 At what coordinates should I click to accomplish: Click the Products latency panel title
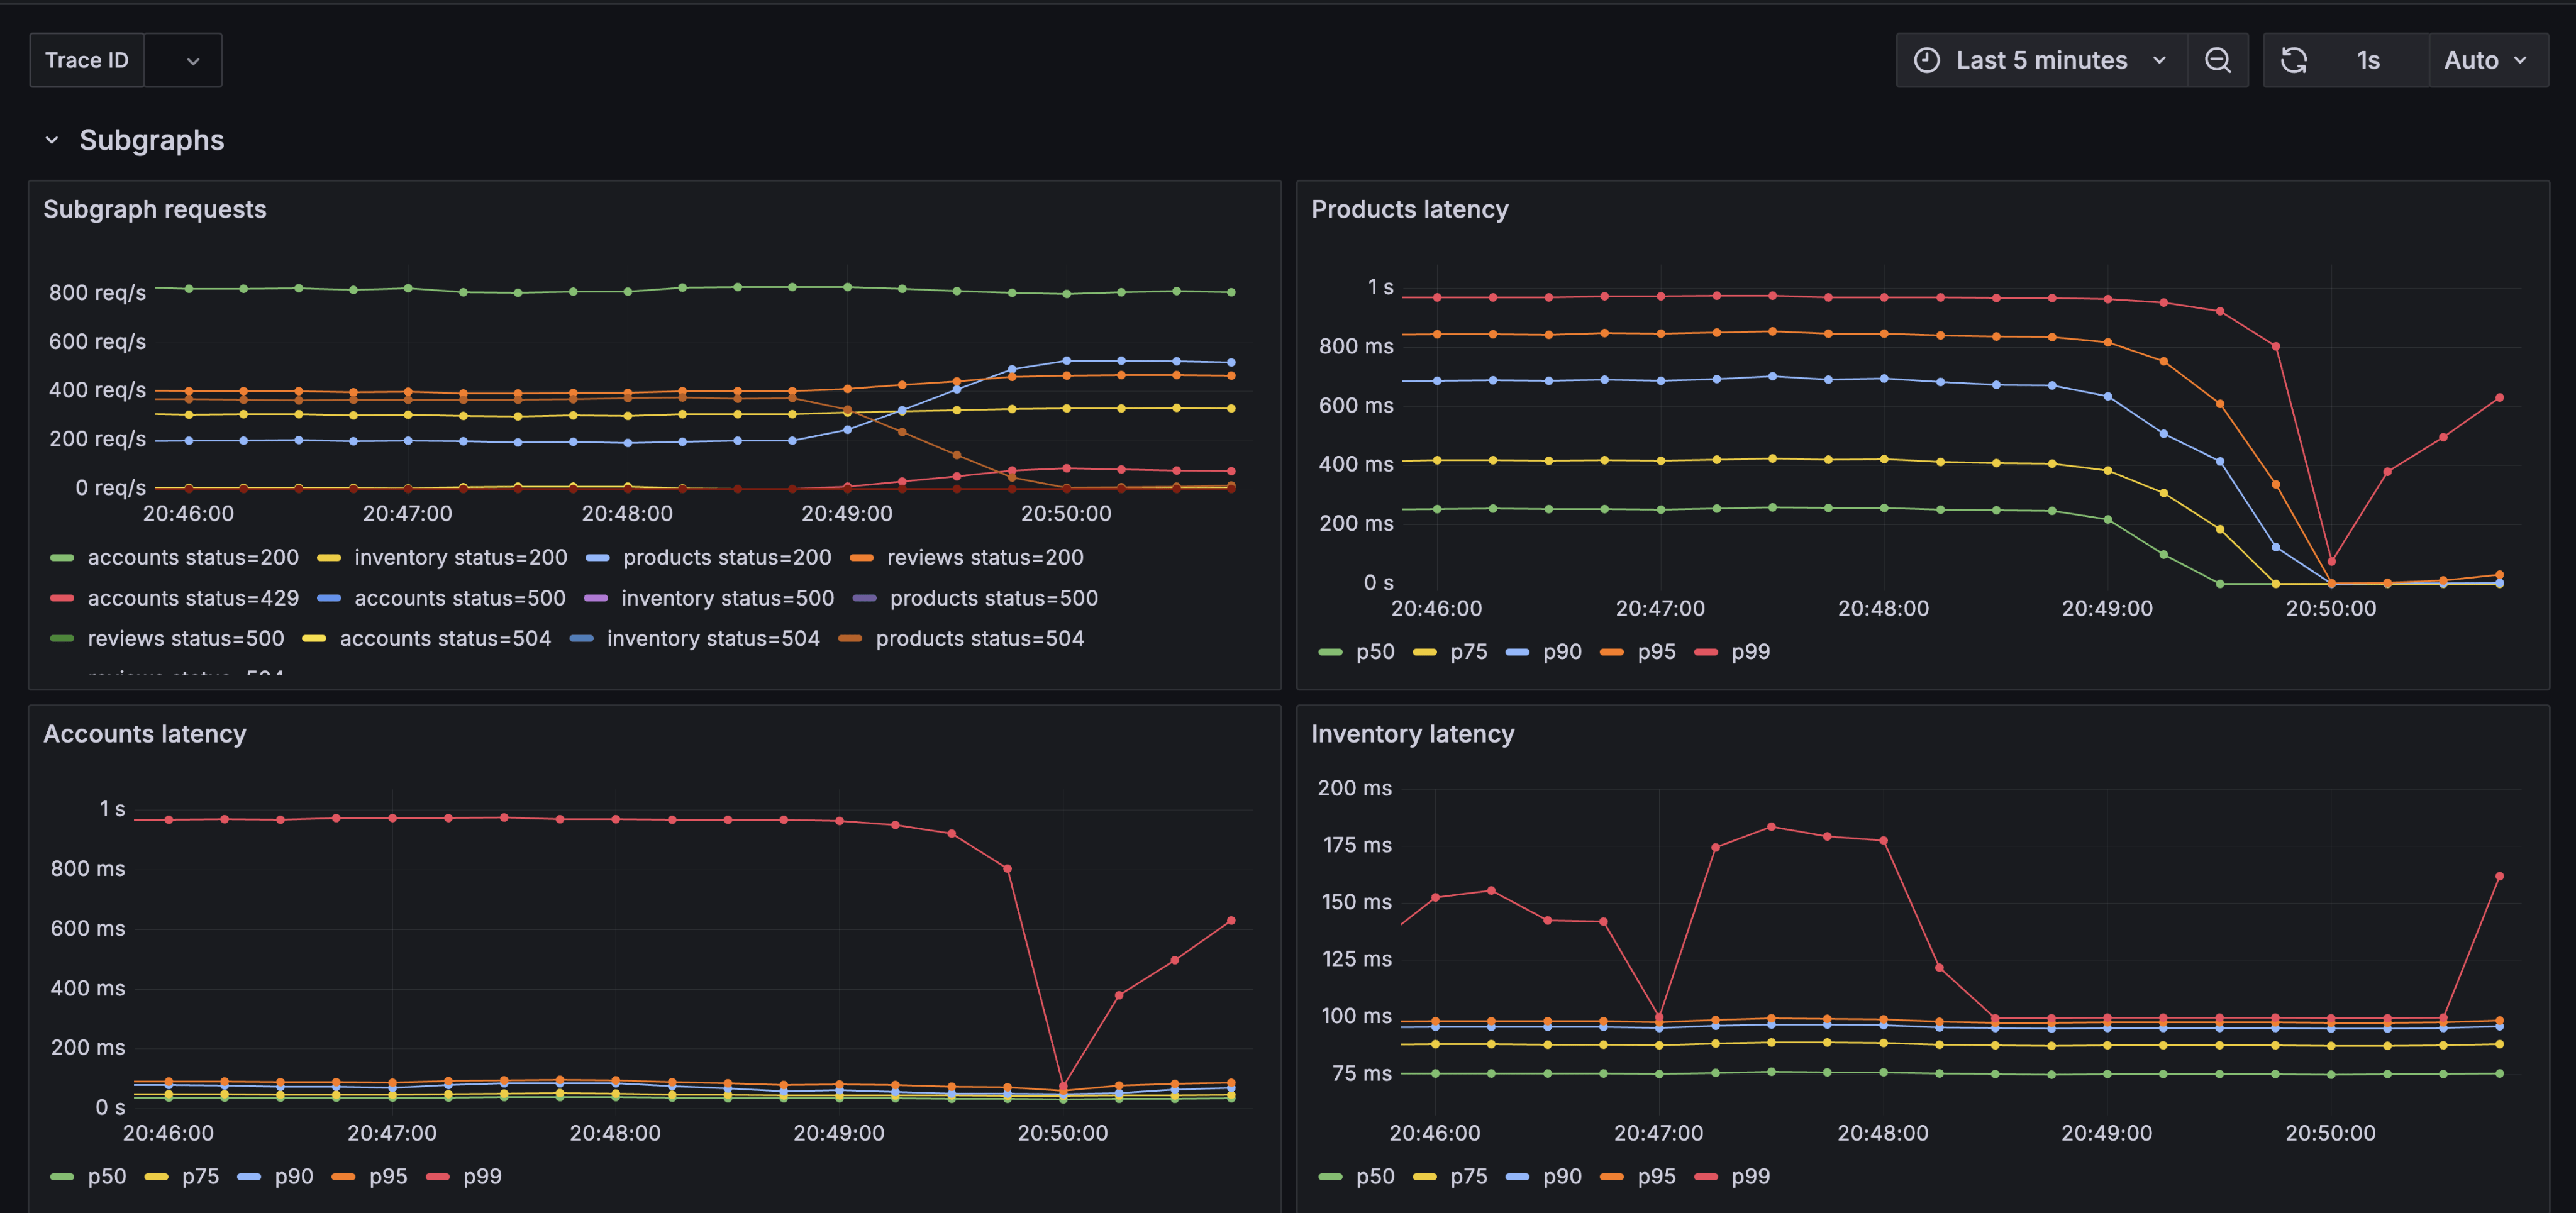pos(1409,209)
